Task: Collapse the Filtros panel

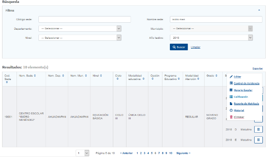Action: coord(259,10)
